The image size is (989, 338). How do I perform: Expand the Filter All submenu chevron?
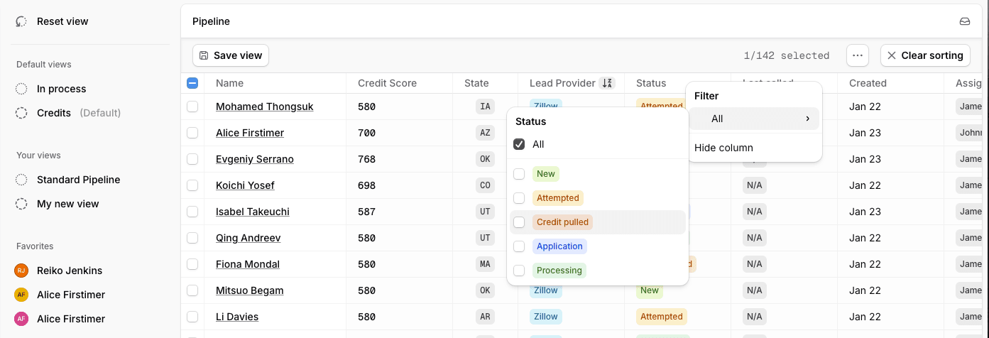click(x=807, y=119)
